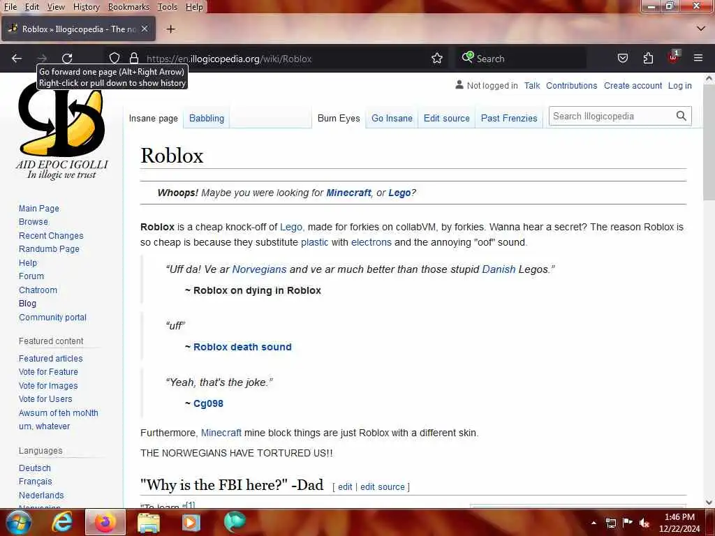Click the magnifier in Search Illogicopedia box
Viewport: 715px width, 536px height.
click(681, 117)
